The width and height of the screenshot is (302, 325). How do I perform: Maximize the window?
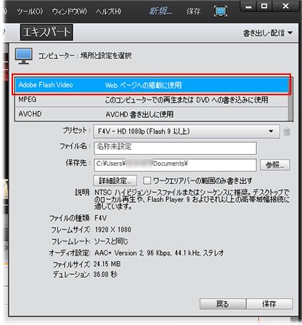tap(264, 7)
